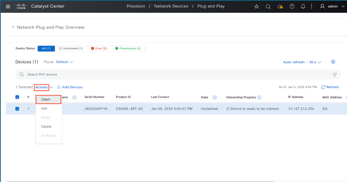Click the Plug and Play breadcrumb
Screen dimensions: 347x182
[211, 6]
